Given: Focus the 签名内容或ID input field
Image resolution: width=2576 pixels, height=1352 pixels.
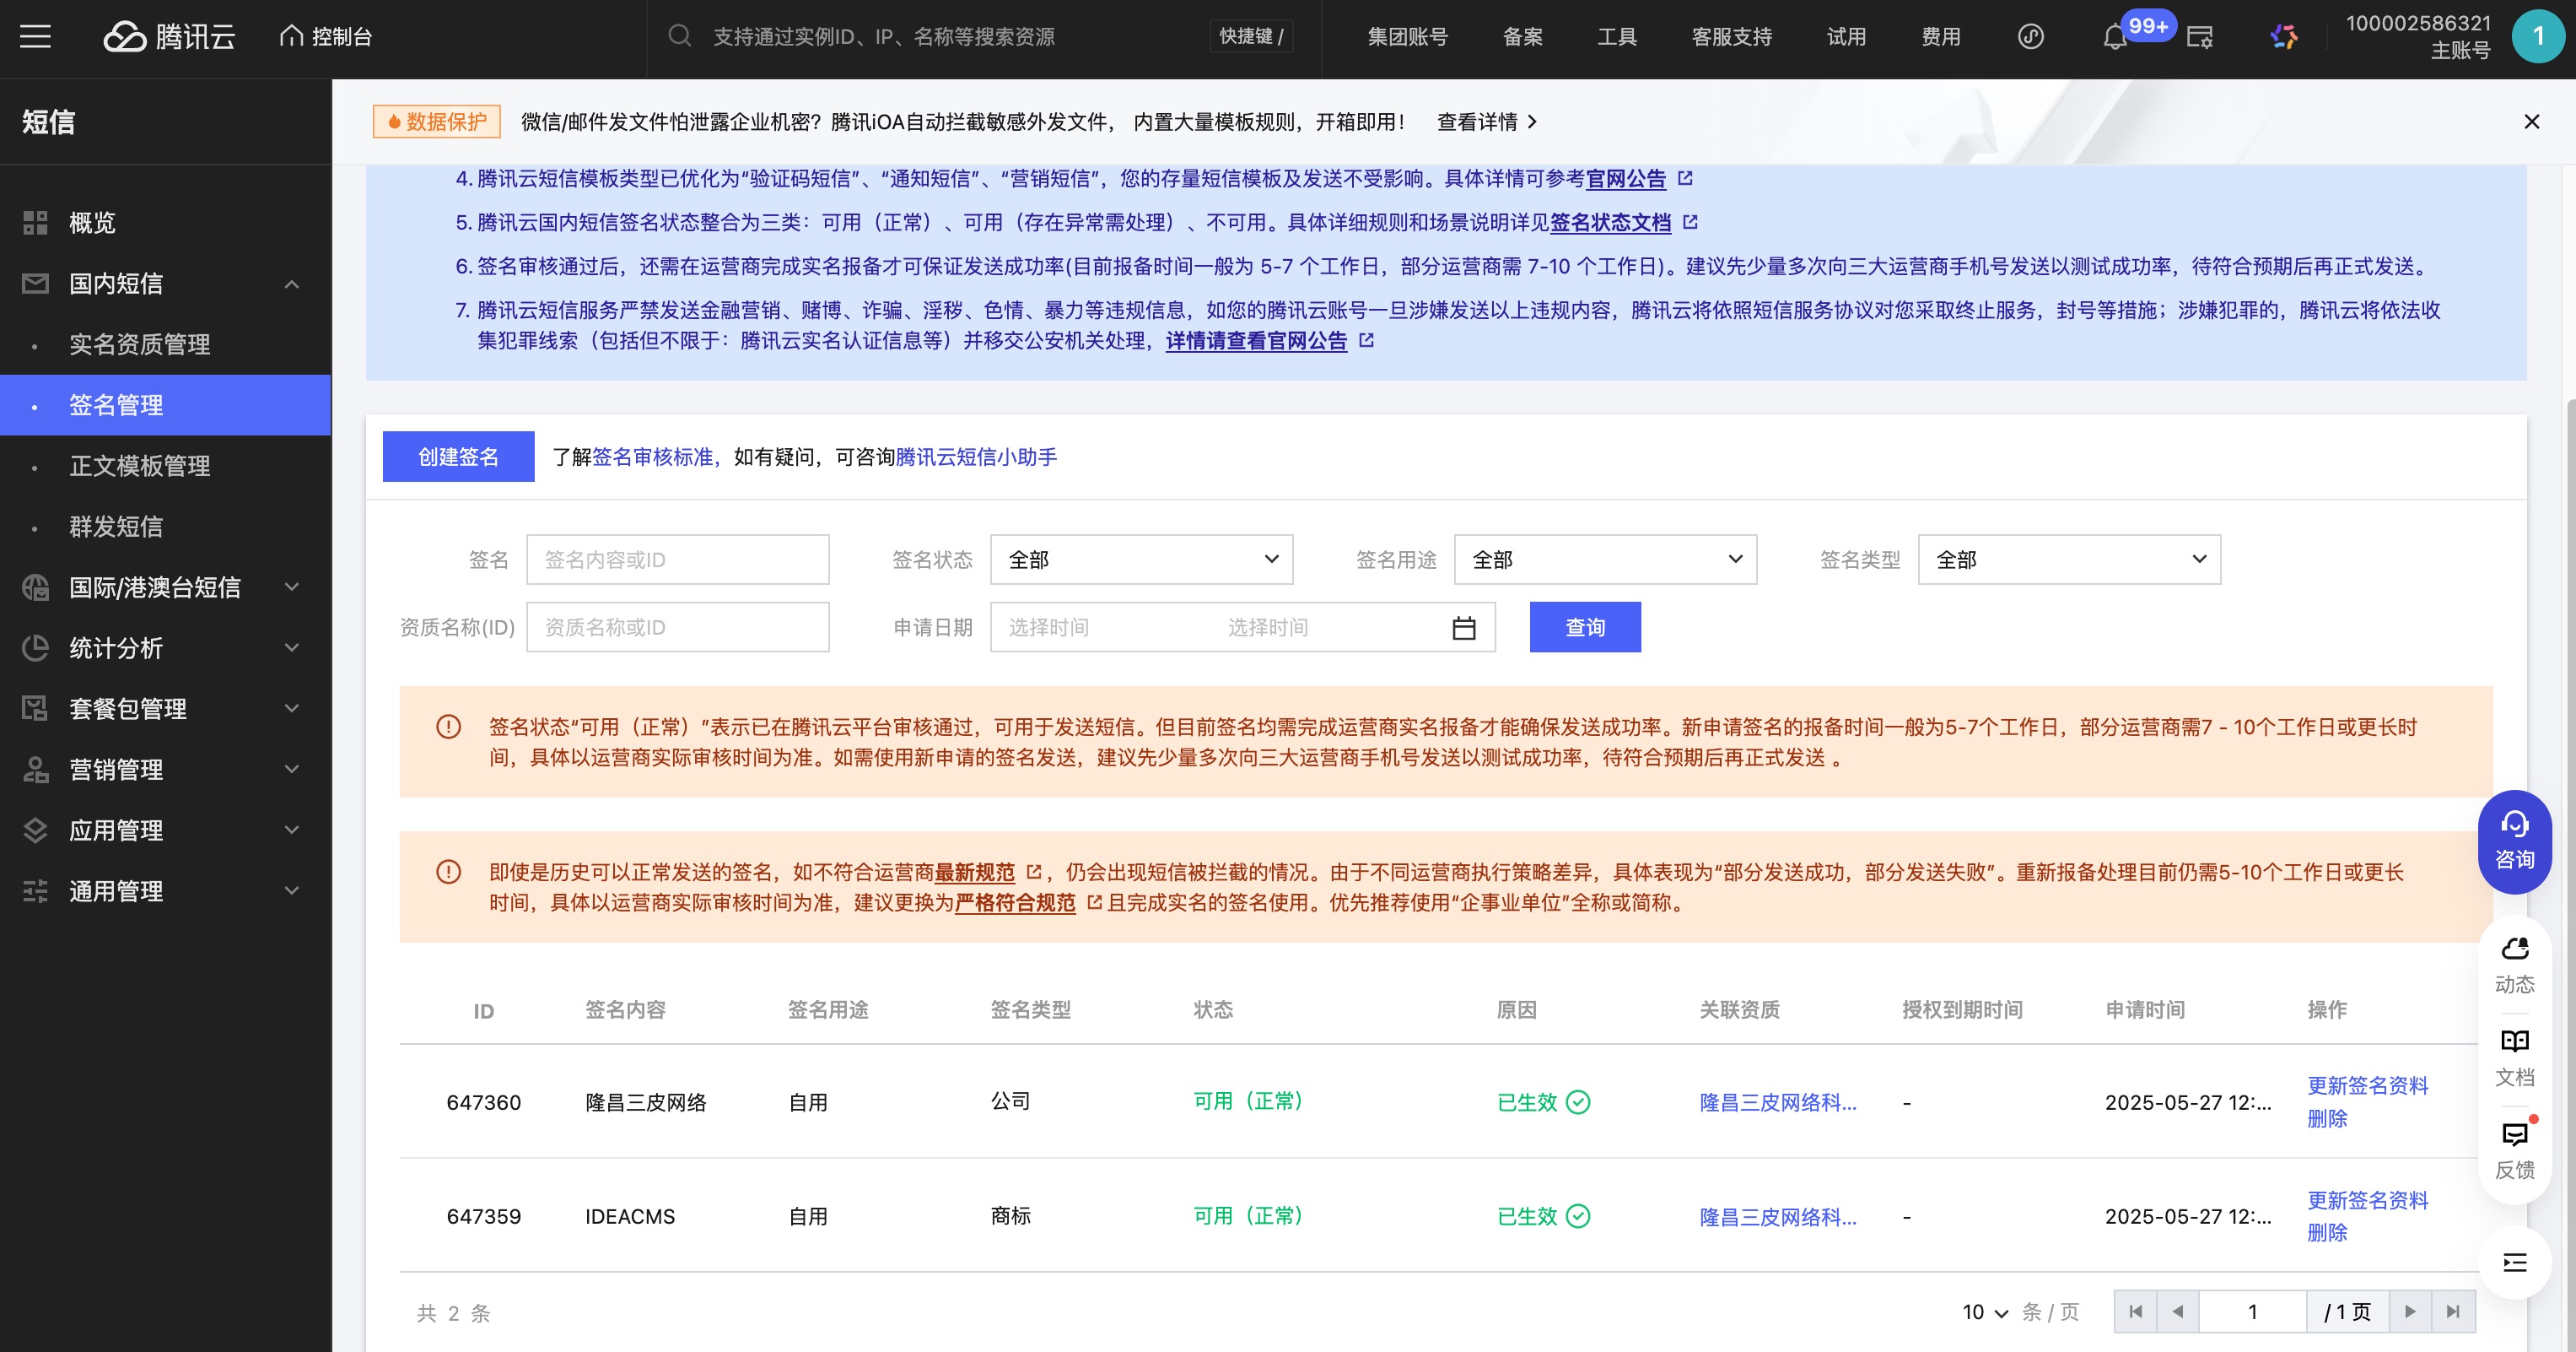Looking at the screenshot, I should [x=677, y=560].
